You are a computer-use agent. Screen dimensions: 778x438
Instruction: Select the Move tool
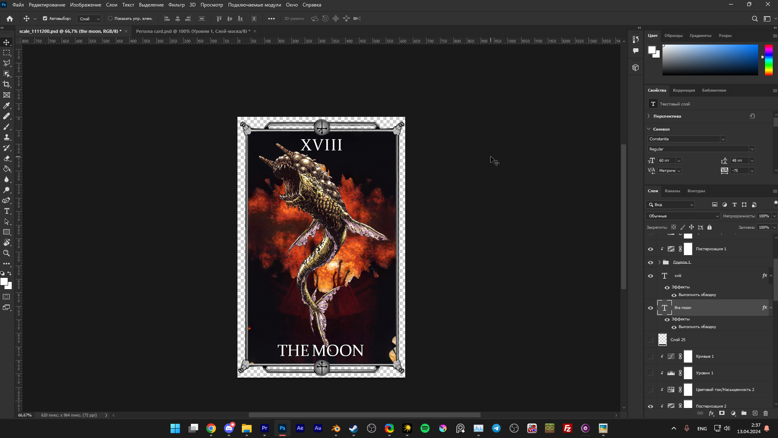[x=7, y=42]
